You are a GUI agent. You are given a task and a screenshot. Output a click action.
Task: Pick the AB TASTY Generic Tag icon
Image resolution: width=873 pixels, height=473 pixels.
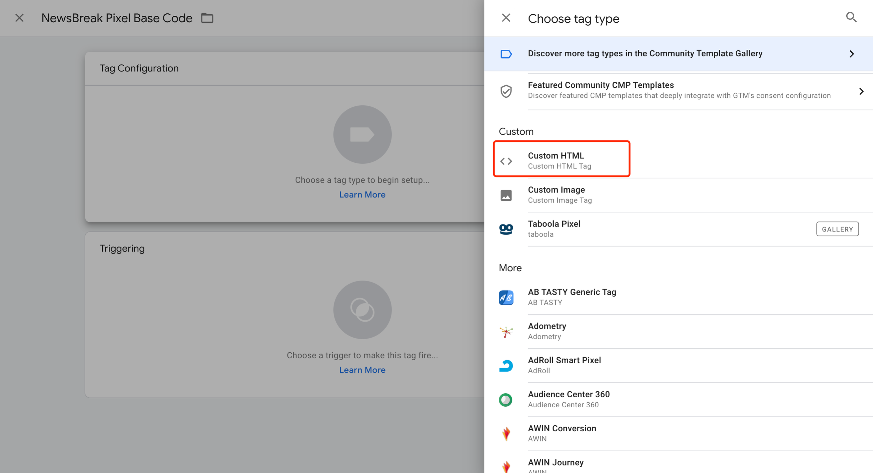tap(506, 297)
